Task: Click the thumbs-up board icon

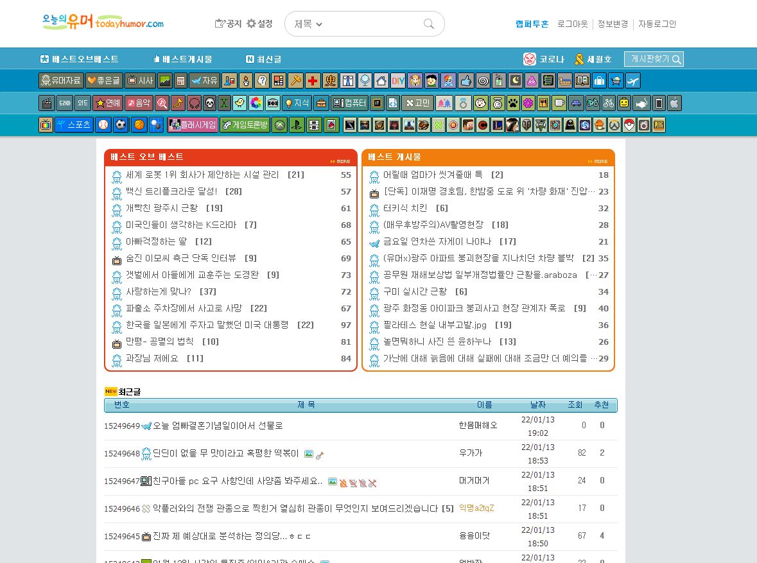Action: click(x=466, y=81)
